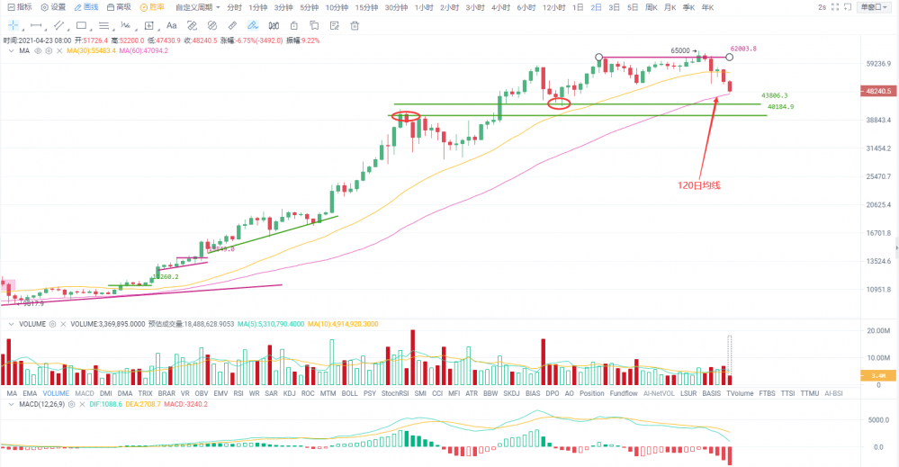Toggle the 画线 drawing toolbar
Image resolution: width=899 pixels, height=467 pixels.
tap(86, 7)
